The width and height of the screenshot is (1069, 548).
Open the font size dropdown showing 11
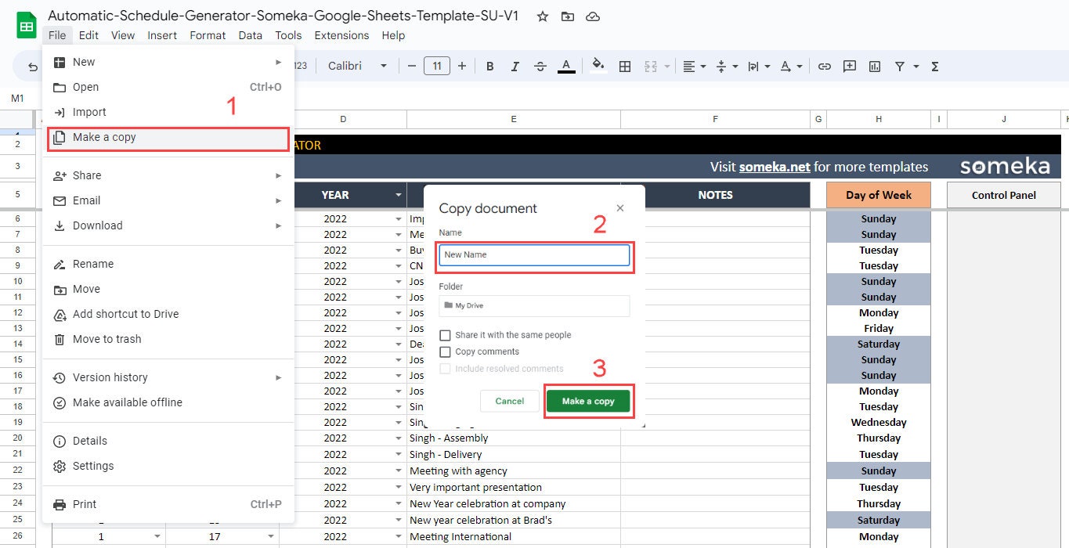(x=437, y=66)
